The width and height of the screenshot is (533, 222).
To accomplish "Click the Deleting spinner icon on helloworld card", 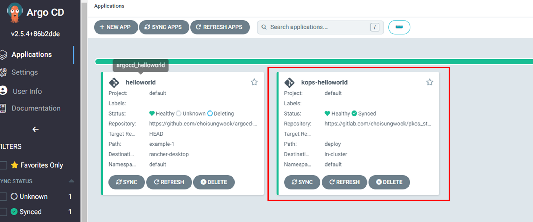I will pos(210,113).
